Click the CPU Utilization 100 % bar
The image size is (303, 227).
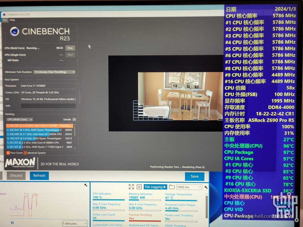(109, 200)
